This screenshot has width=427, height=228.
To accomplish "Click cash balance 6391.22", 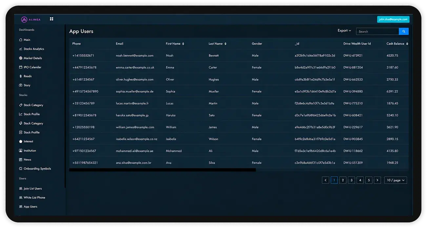I will pyautogui.click(x=392, y=92).
